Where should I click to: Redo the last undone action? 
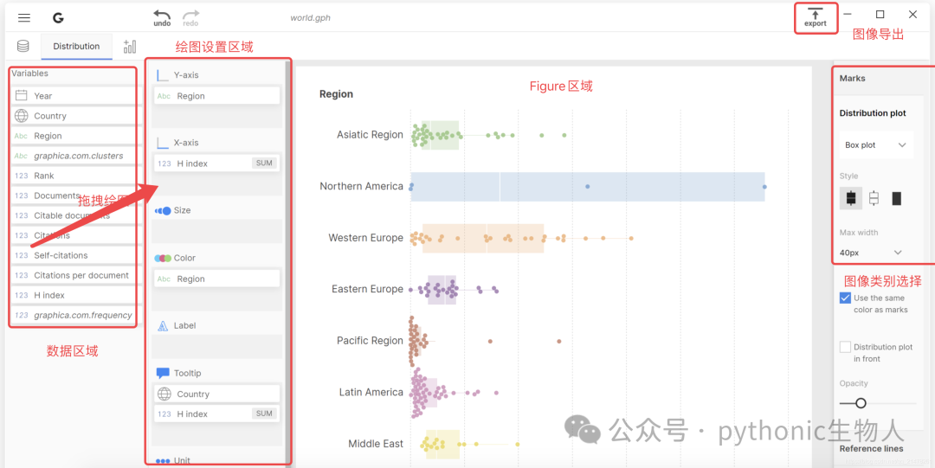(190, 18)
